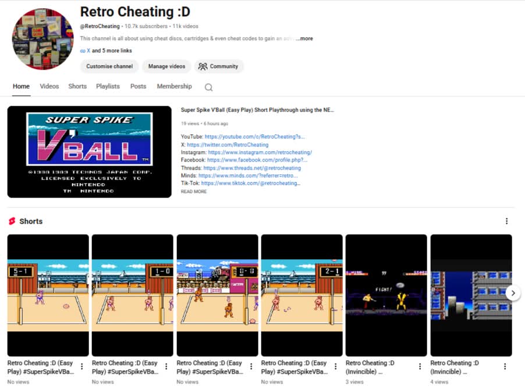
Task: Open the Threads @retrocheating link
Action: click(252, 168)
